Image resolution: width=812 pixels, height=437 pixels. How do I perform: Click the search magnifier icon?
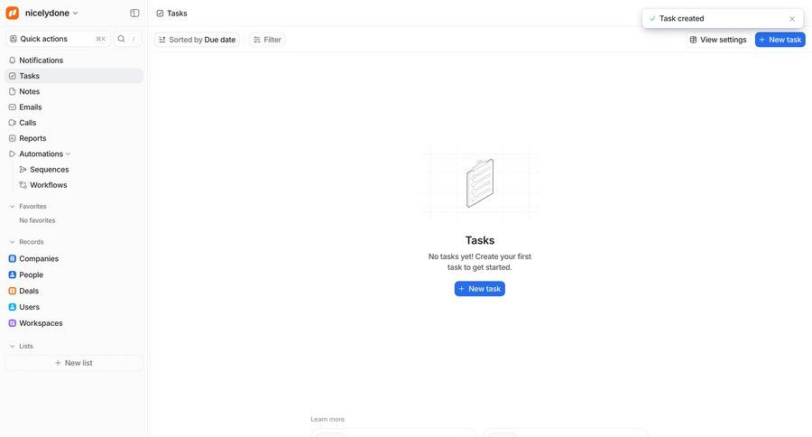tap(121, 39)
